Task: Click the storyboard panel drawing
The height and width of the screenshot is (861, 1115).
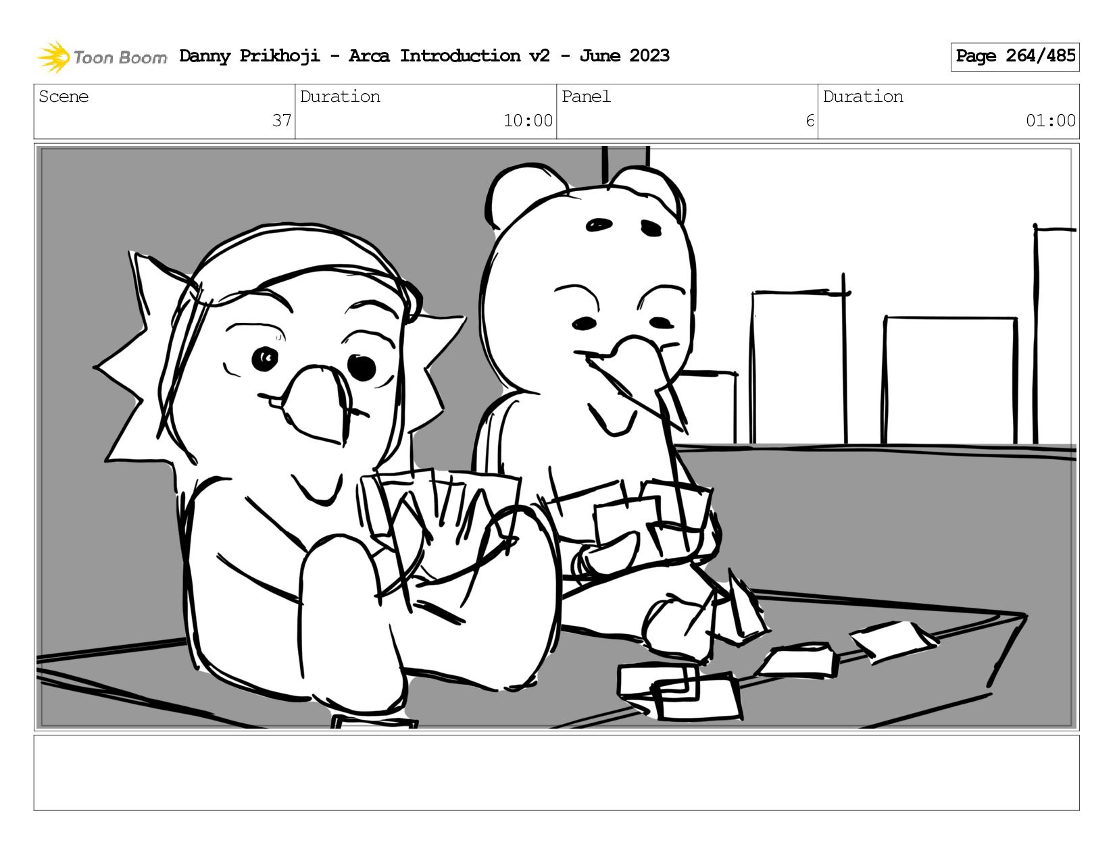Action: 557,437
